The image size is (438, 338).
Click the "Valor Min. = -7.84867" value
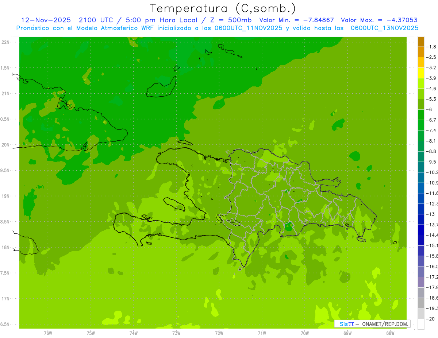point(296,20)
